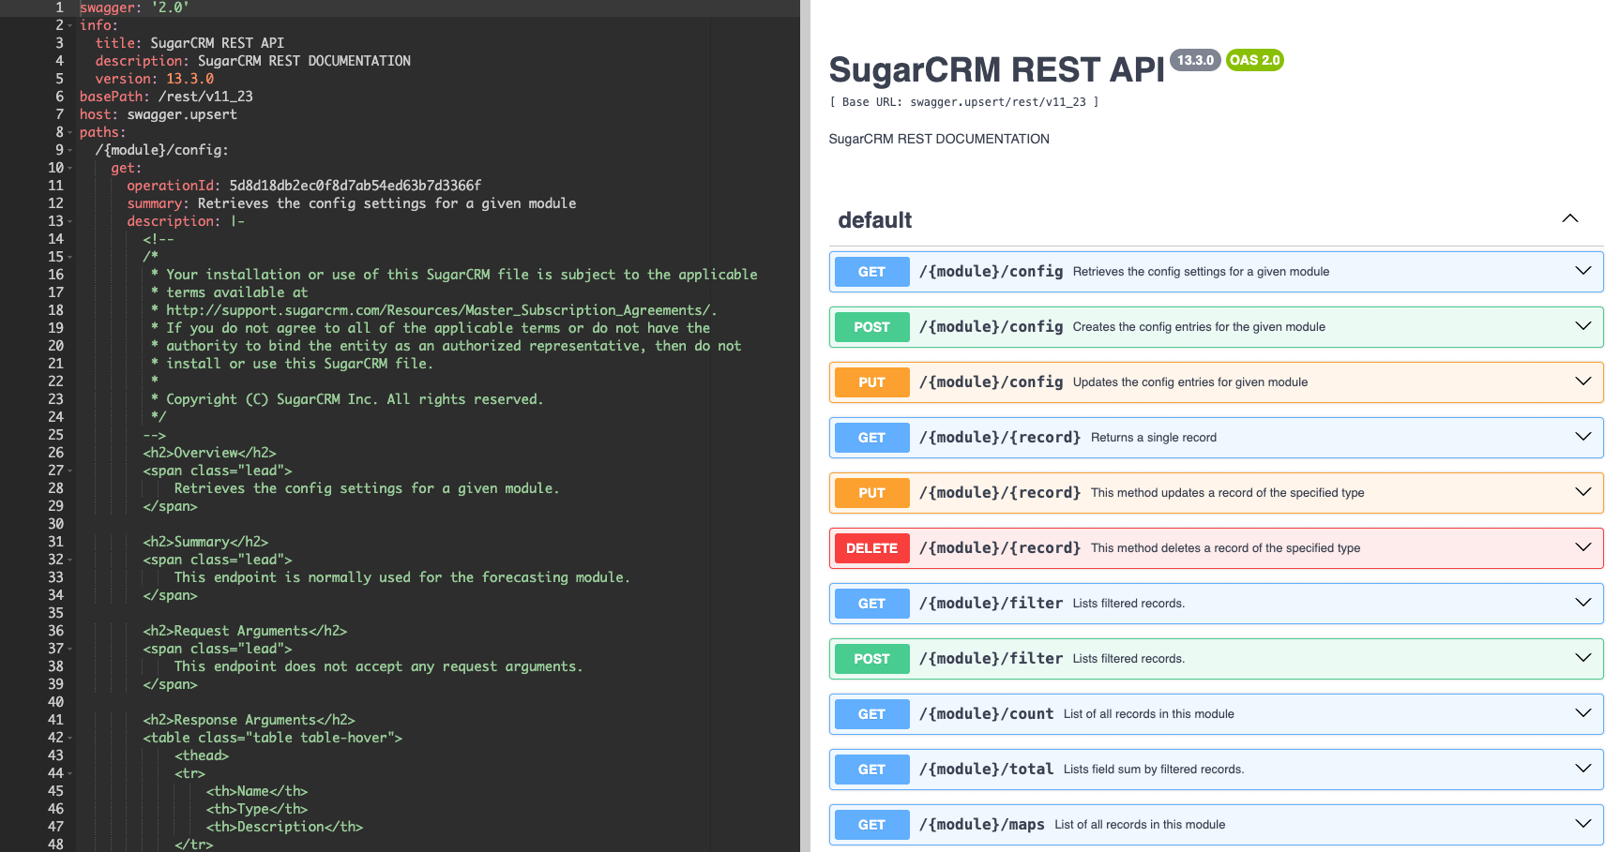Fold the paths block at line 8
Screen dimensions: 1620x852
[x=69, y=132]
